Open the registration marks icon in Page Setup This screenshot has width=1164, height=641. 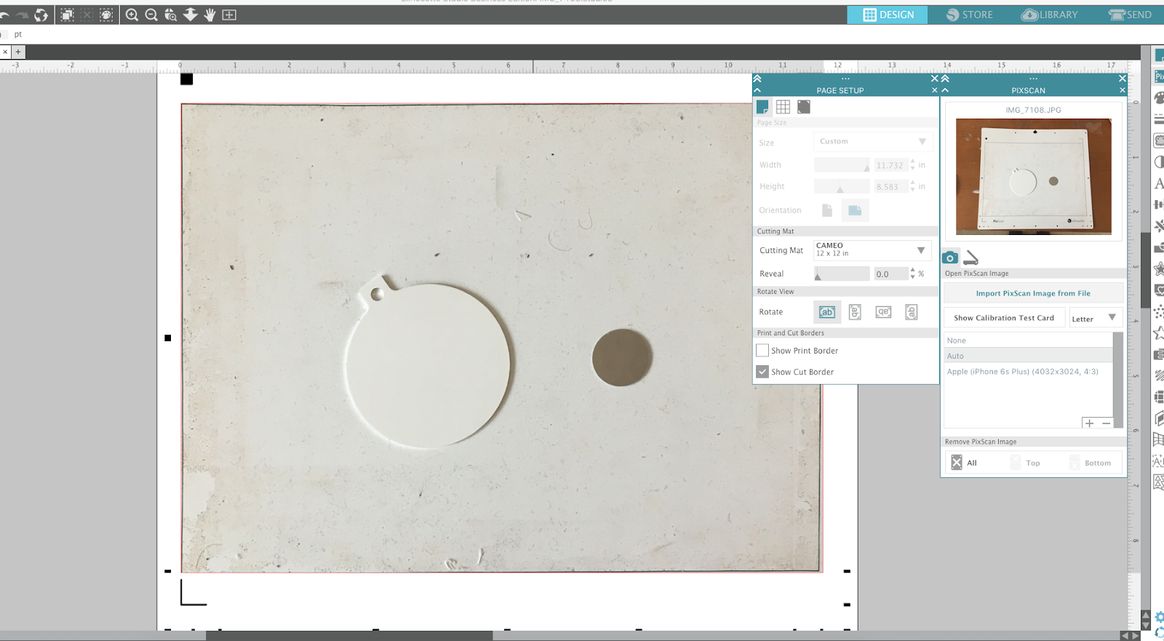point(803,107)
